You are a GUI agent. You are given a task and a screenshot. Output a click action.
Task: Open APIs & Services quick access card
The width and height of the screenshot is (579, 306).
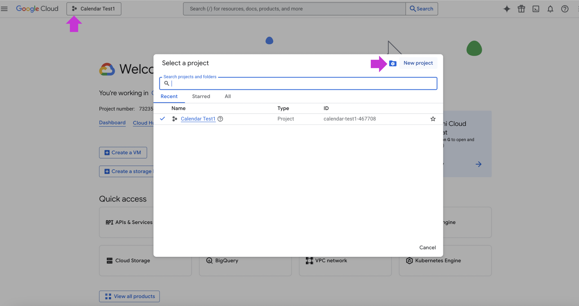coord(126,222)
